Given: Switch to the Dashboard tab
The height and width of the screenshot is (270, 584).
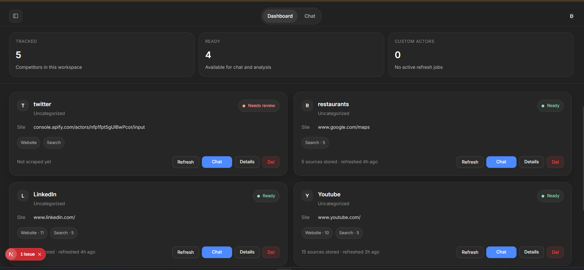Looking at the screenshot, I should tap(280, 16).
